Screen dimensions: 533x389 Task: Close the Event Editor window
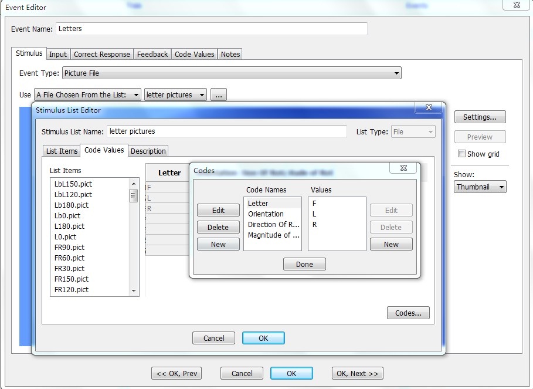517,5
